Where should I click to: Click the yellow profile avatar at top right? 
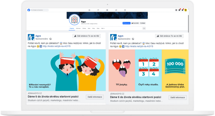186,10
